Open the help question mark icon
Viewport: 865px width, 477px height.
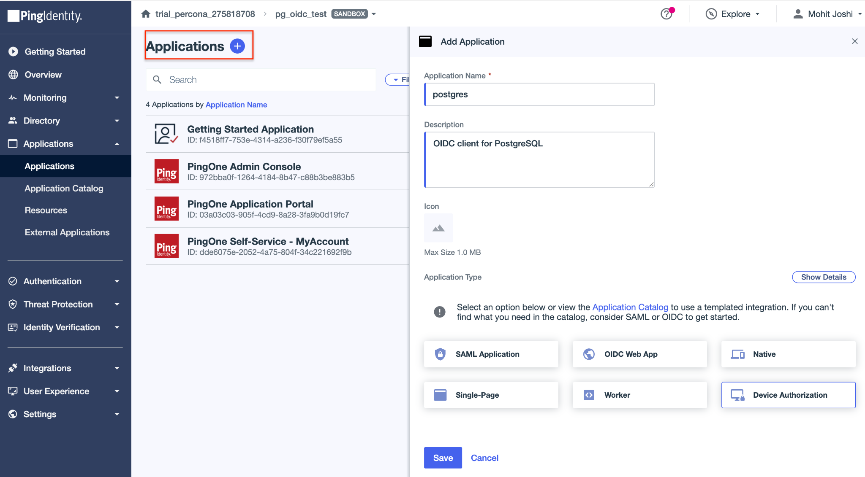[666, 14]
